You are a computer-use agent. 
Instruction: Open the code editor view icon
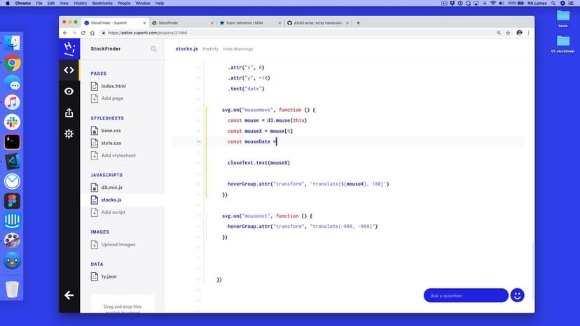69,70
